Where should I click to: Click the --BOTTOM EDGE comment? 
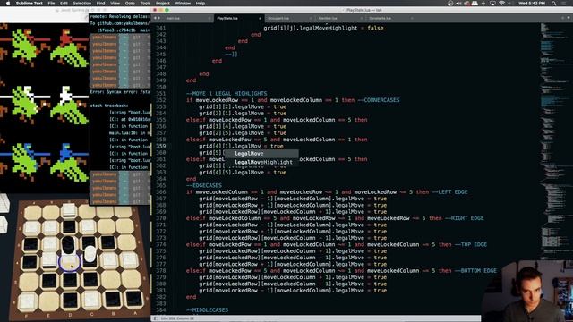(x=475, y=271)
